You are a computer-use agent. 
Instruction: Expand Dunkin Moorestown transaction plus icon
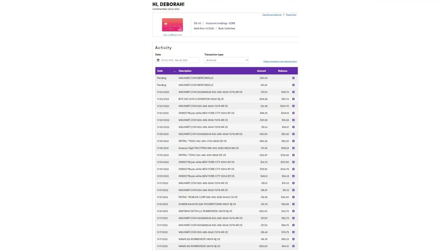pos(293,204)
